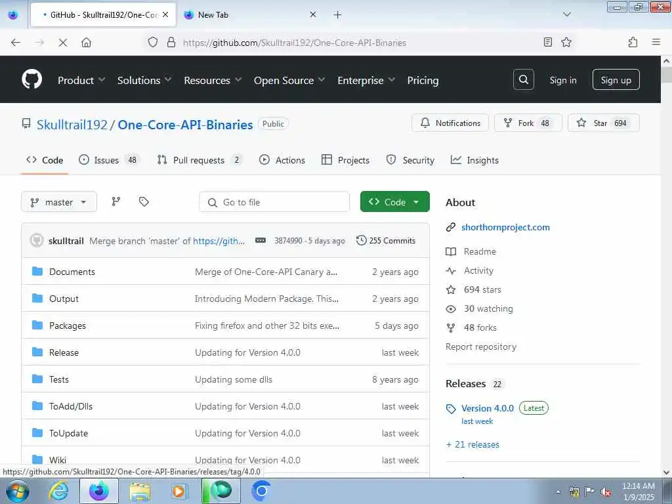Click the page vertical scrollbar down arrow
The width and height of the screenshot is (672, 504).
tap(667, 472)
